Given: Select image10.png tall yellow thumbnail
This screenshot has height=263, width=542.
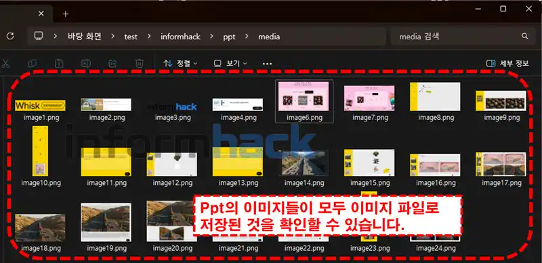Looking at the screenshot, I should (x=40, y=151).
